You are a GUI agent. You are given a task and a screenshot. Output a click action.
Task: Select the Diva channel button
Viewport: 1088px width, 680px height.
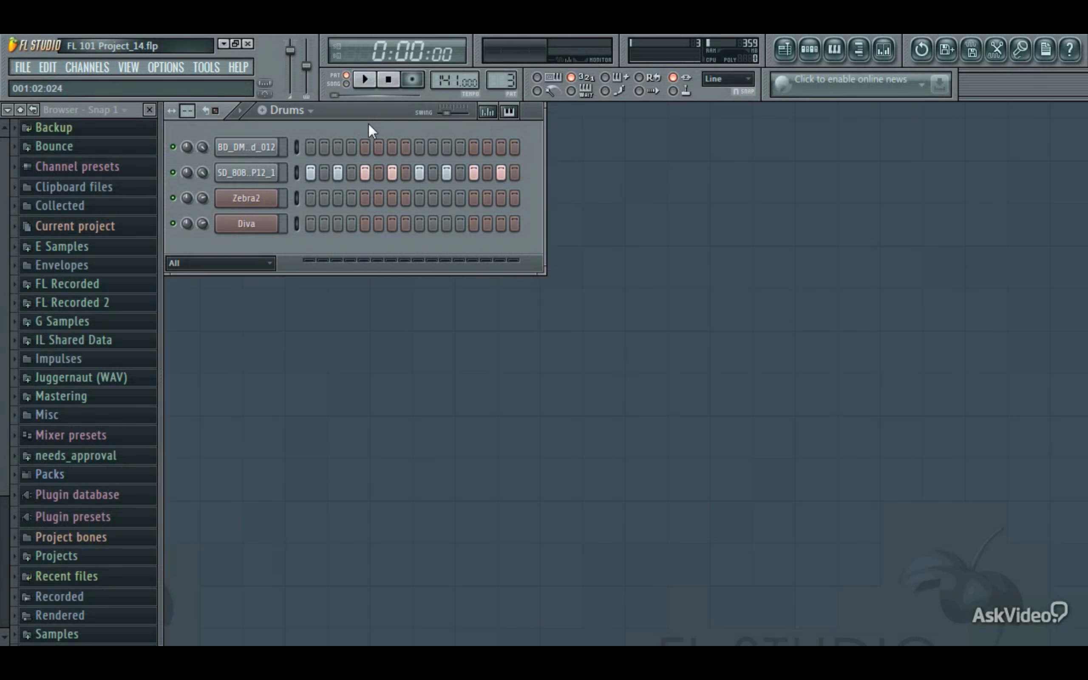point(246,224)
